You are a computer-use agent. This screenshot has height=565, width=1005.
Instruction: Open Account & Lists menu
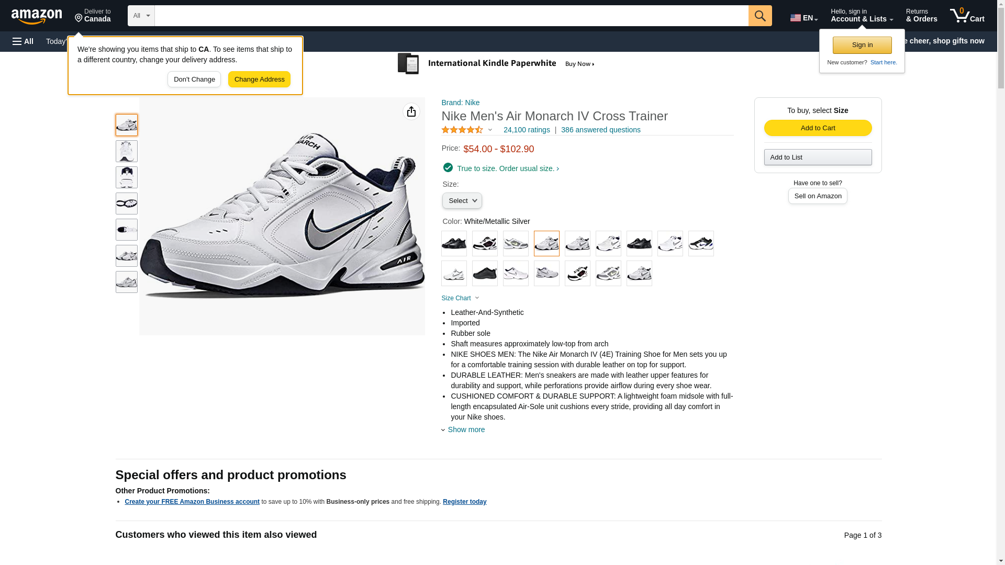pyautogui.click(x=862, y=16)
